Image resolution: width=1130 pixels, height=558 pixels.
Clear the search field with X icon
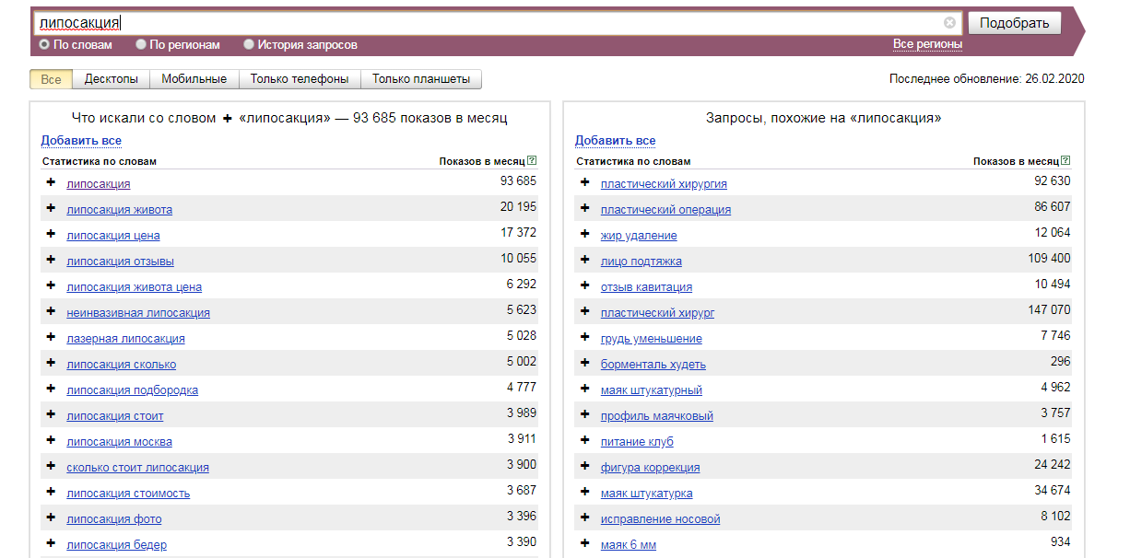(x=949, y=23)
